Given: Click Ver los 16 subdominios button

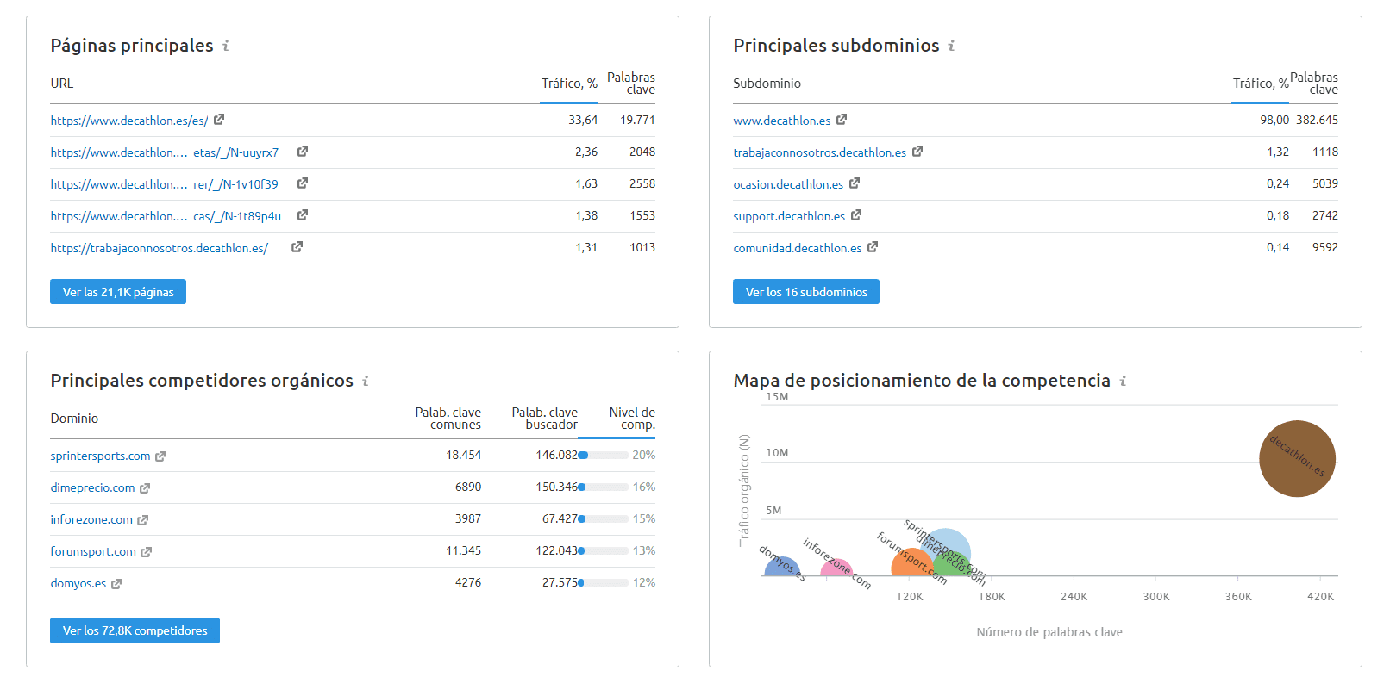Looking at the screenshot, I should click(x=806, y=292).
